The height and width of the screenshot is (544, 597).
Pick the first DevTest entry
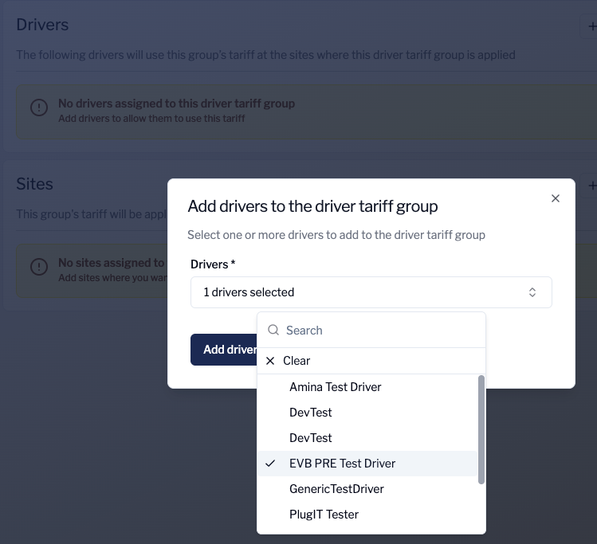311,413
